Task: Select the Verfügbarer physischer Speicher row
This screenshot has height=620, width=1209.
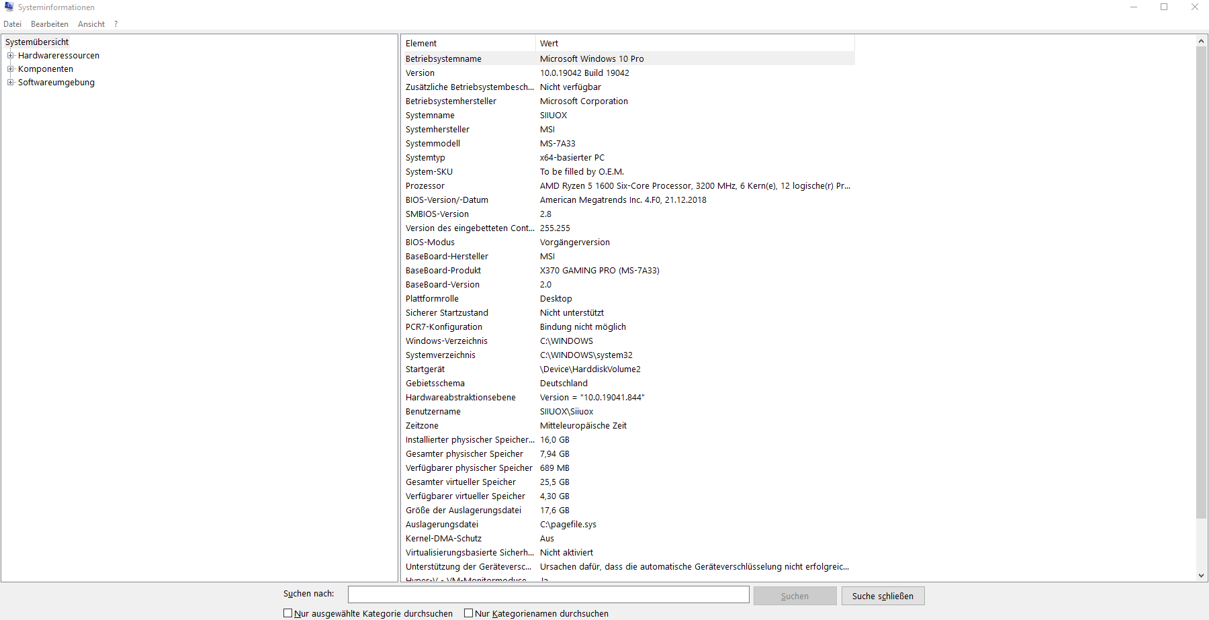Action: click(x=628, y=468)
